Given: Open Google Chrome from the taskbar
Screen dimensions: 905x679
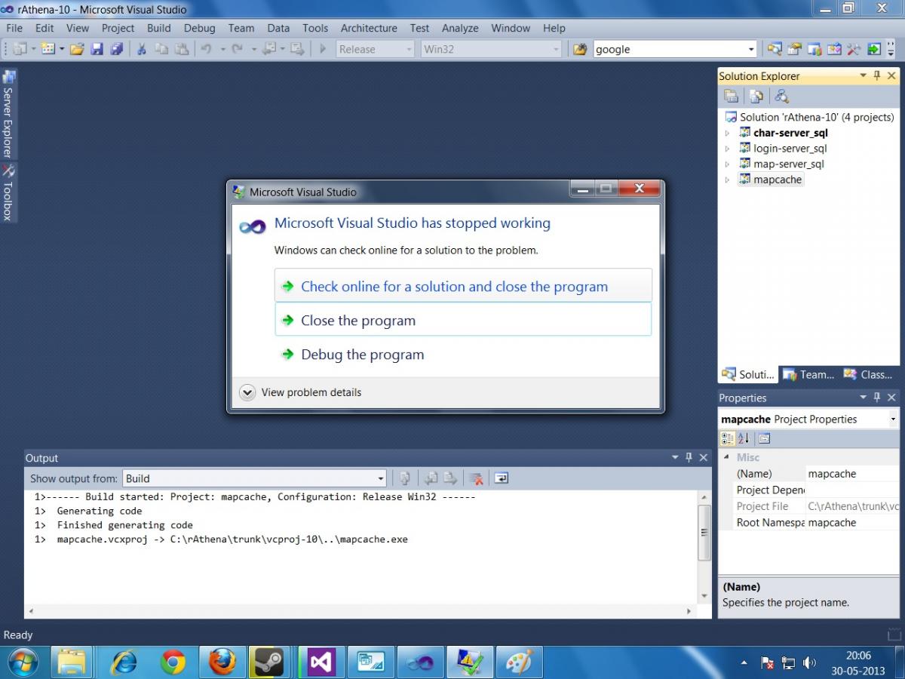Looking at the screenshot, I should [x=173, y=662].
